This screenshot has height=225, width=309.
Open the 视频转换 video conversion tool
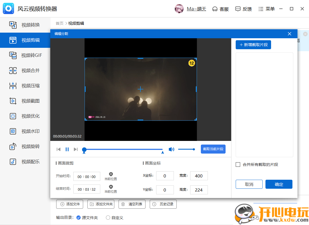pos(25,25)
